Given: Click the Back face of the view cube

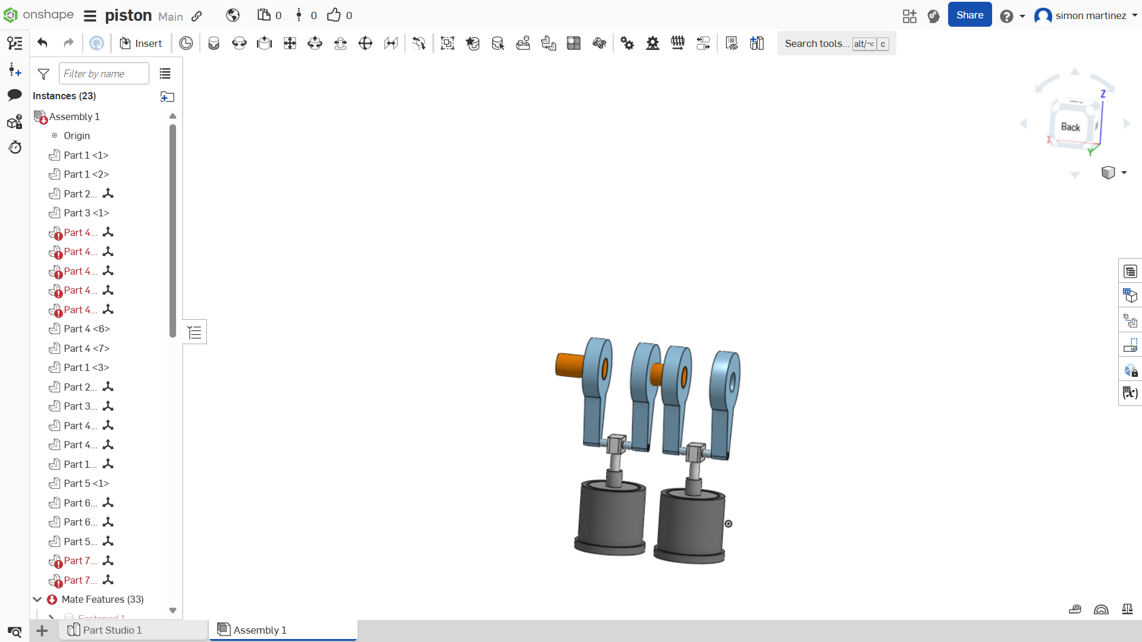Looking at the screenshot, I should [x=1071, y=127].
